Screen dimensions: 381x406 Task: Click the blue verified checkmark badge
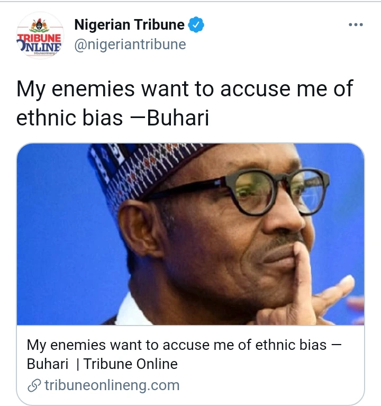click(x=197, y=25)
